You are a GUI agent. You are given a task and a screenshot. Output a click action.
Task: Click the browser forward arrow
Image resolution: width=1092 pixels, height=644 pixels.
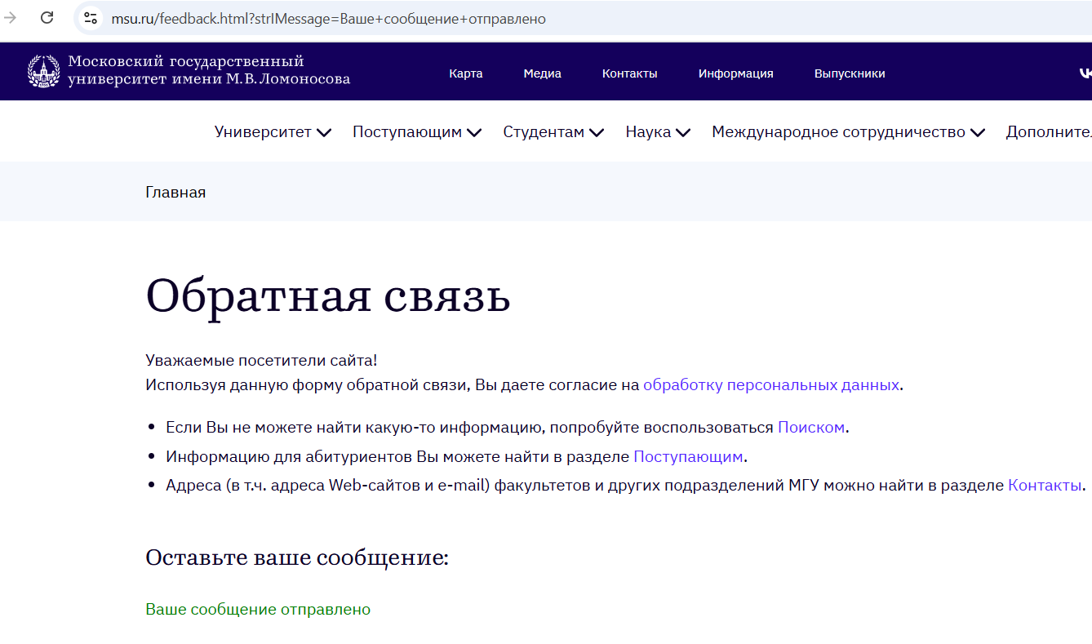point(11,18)
